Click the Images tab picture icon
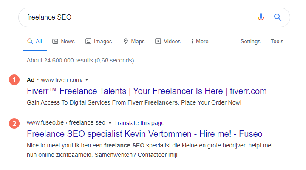The height and width of the screenshot is (170, 306). click(x=88, y=41)
